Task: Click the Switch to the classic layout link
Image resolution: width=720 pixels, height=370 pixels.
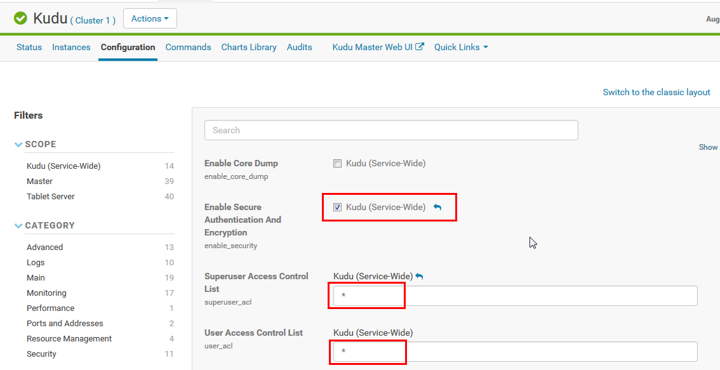Action: click(657, 92)
